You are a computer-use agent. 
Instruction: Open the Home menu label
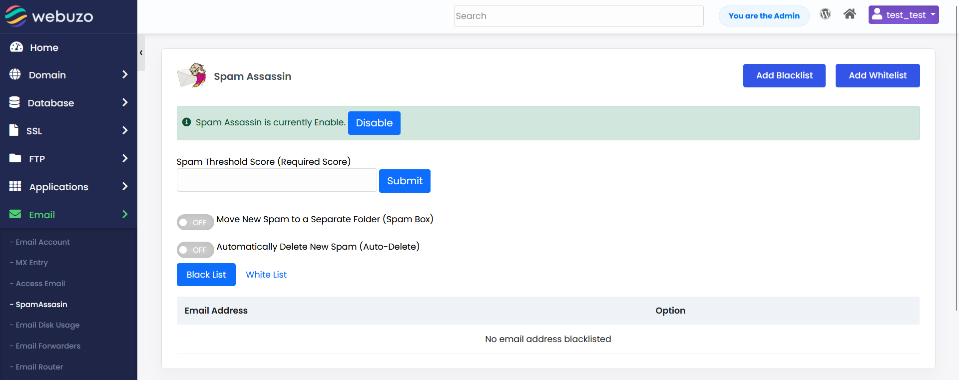coord(44,47)
